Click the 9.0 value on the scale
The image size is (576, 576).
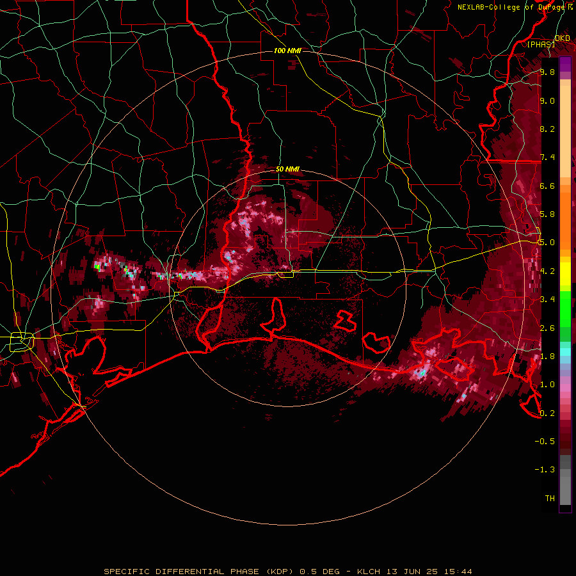click(547, 100)
